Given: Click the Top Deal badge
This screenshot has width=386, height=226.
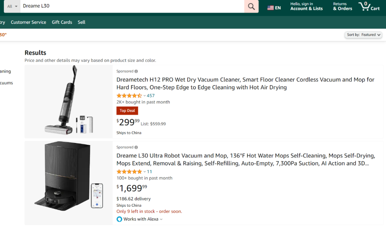Looking at the screenshot, I should pyautogui.click(x=127, y=111).
